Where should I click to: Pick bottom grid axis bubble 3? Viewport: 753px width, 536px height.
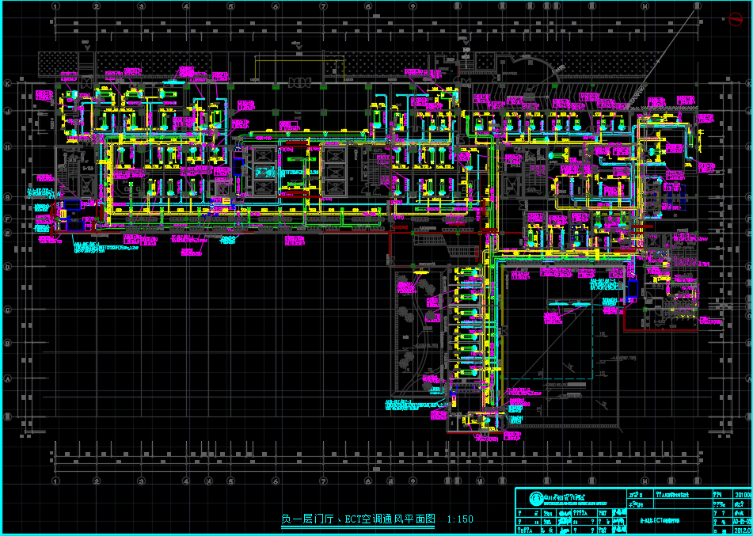[141, 481]
